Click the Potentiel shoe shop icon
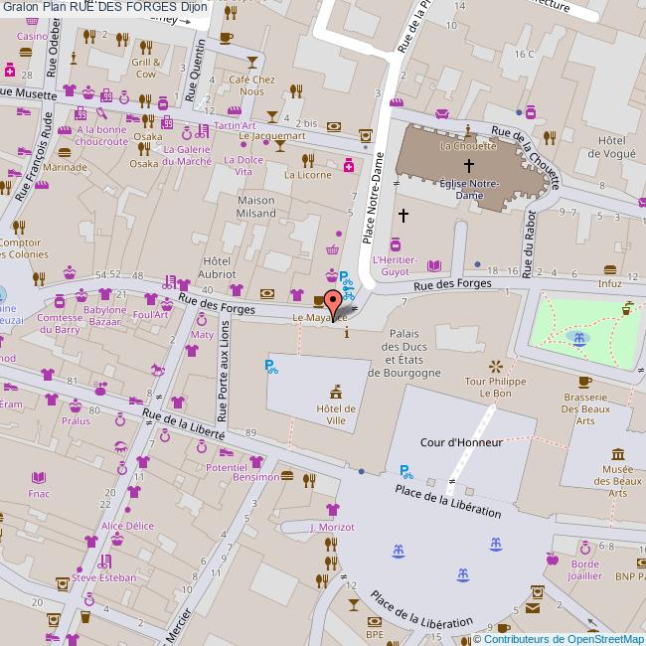This screenshot has width=646, height=646. 226,451
